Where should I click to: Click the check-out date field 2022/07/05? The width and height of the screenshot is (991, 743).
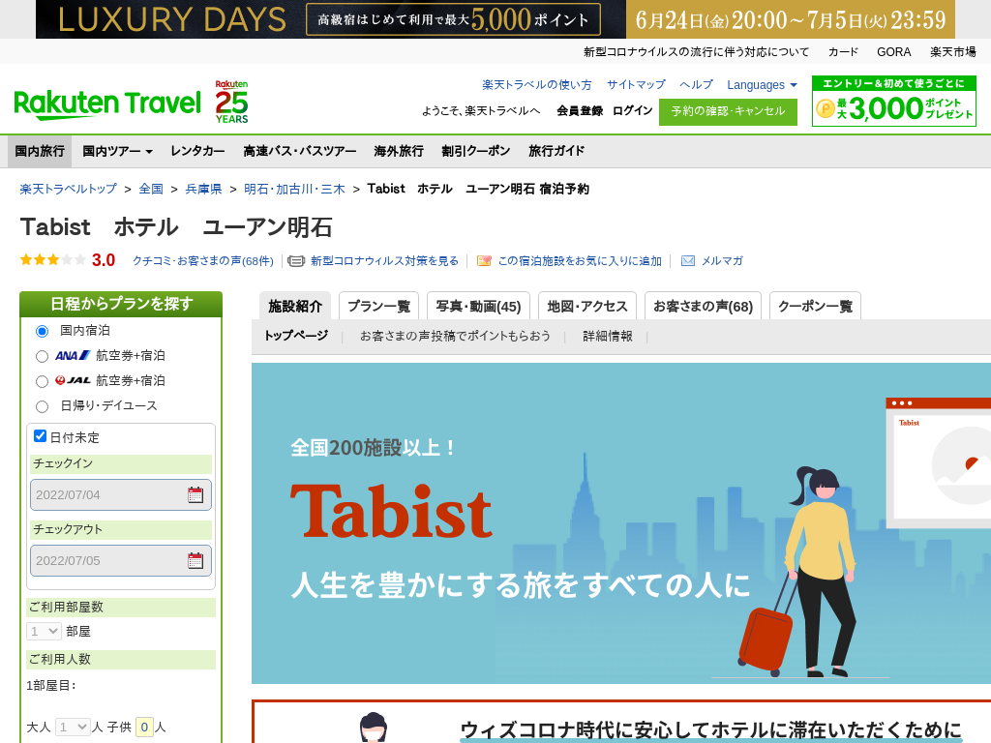click(121, 560)
